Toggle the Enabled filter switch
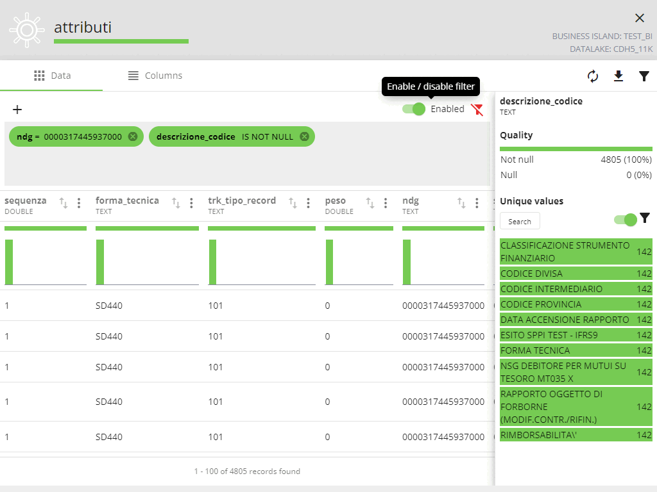 click(x=414, y=109)
